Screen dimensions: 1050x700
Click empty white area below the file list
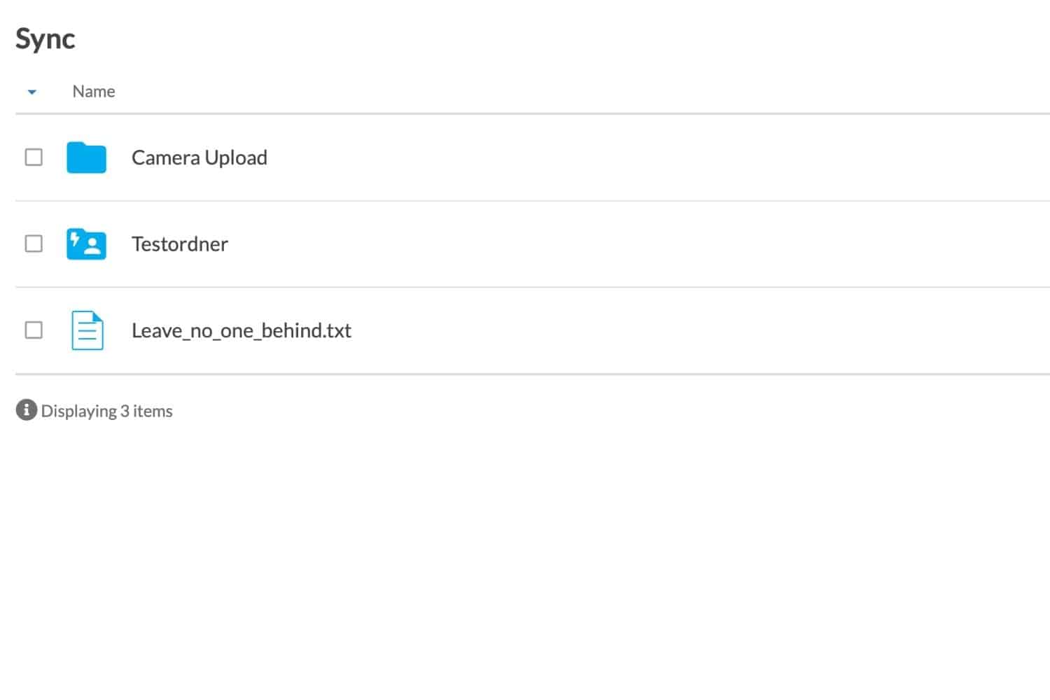click(525, 560)
